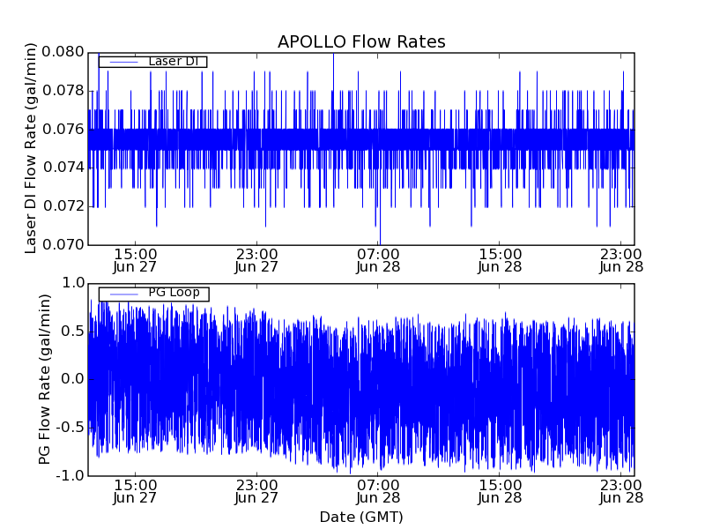Click the 0.076 tick label on top chart
Screen dimensions: 705x529
pos(63,130)
